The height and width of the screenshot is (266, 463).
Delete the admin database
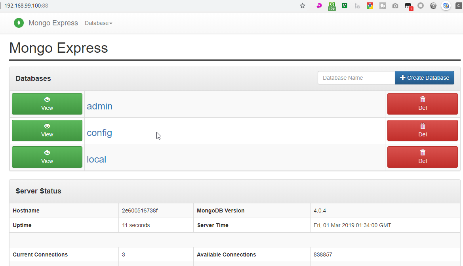point(423,104)
